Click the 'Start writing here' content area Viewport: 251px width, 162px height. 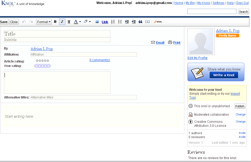(92, 116)
